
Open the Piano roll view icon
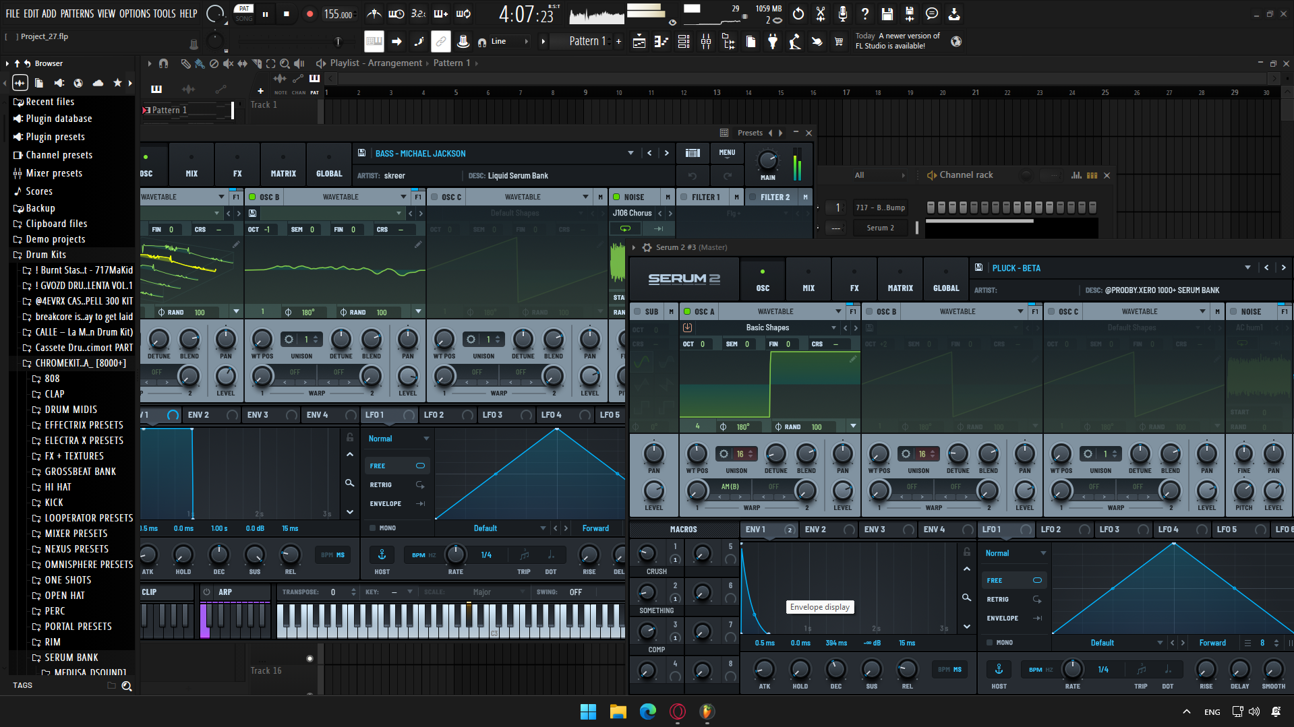pyautogui.click(x=661, y=42)
